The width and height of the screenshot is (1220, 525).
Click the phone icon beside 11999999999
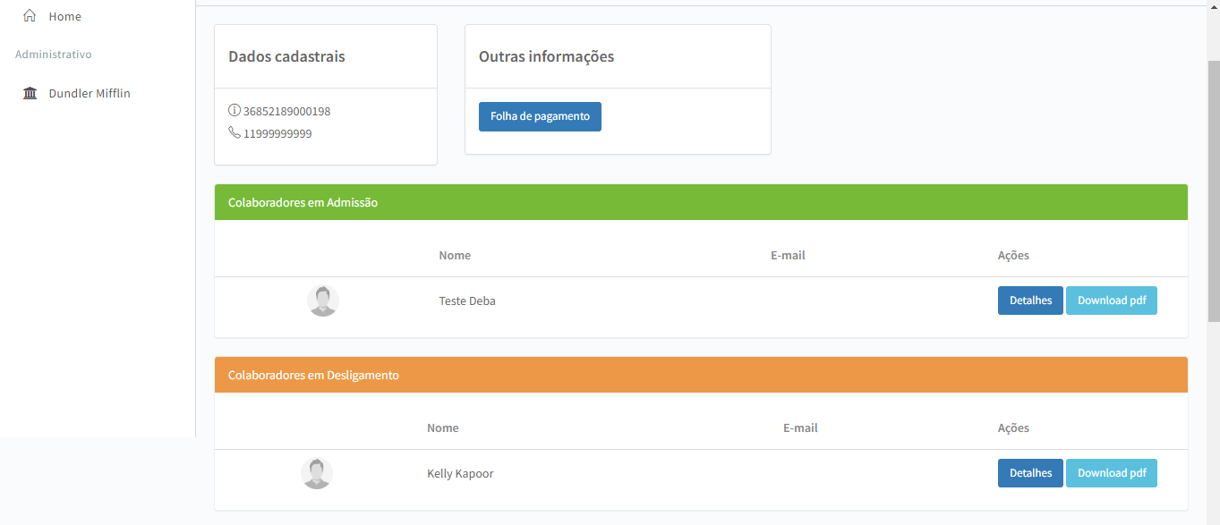[235, 133]
